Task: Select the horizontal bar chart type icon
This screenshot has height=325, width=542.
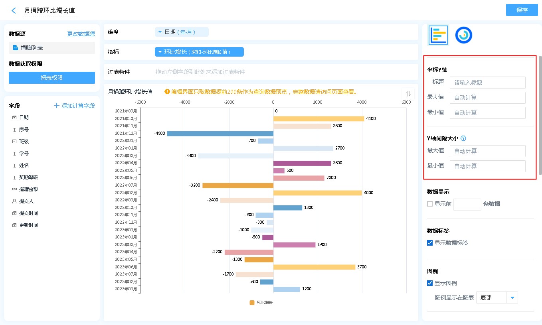Action: tap(439, 35)
